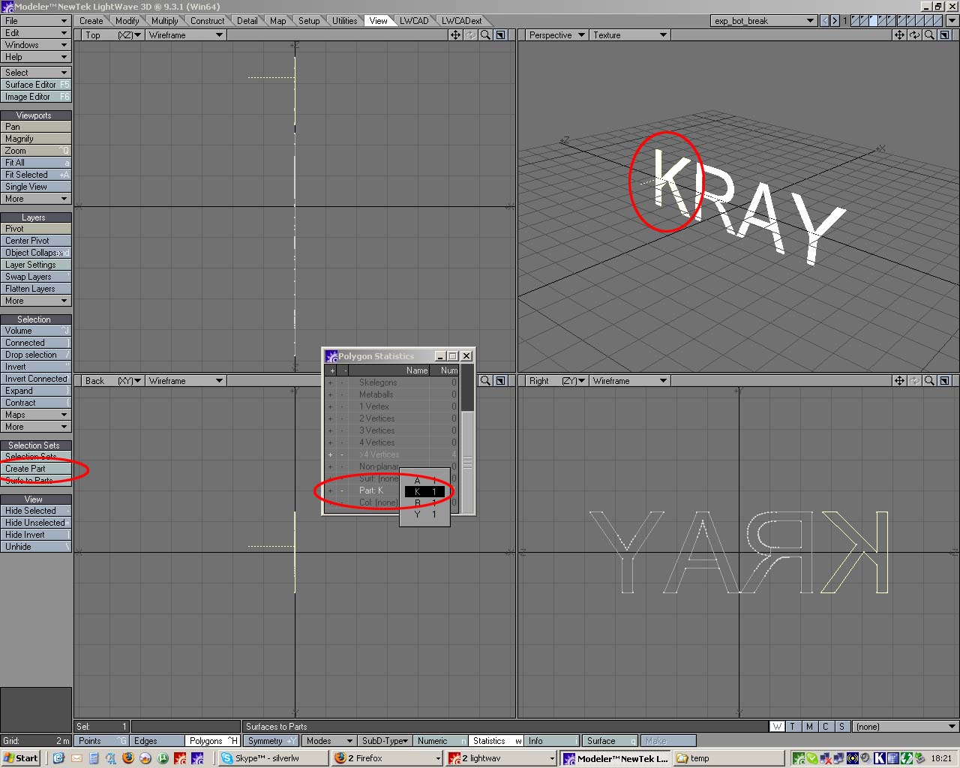Viewport: 960px width, 768px height.
Task: Click the Zoom magnifier in the Right viewport
Action: [929, 381]
